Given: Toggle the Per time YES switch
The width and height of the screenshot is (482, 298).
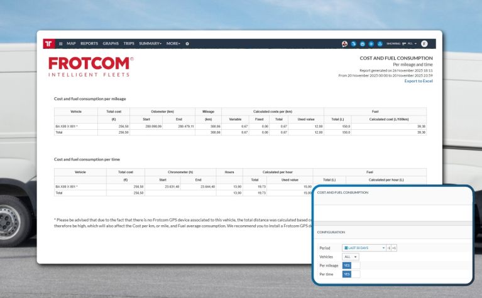Looking at the screenshot, I should pyautogui.click(x=351, y=274).
